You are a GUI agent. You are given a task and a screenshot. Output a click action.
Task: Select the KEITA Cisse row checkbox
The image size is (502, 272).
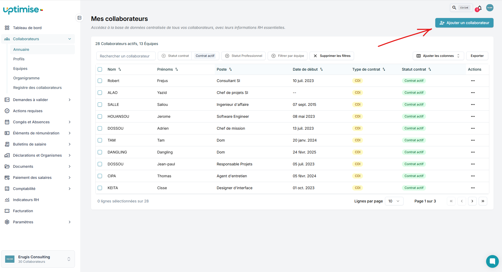(x=100, y=188)
